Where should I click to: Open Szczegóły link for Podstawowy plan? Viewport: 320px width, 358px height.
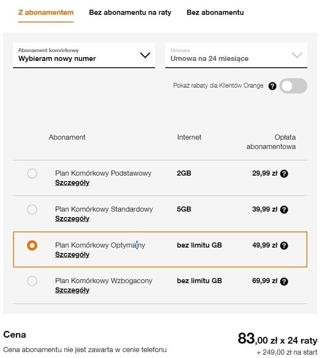(x=72, y=183)
